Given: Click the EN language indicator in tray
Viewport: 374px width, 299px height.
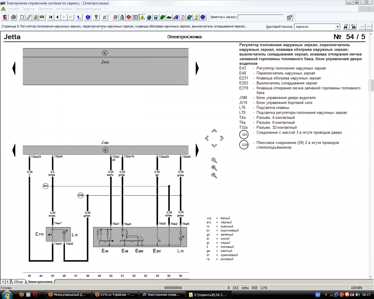Looking at the screenshot, I should click(318, 294).
